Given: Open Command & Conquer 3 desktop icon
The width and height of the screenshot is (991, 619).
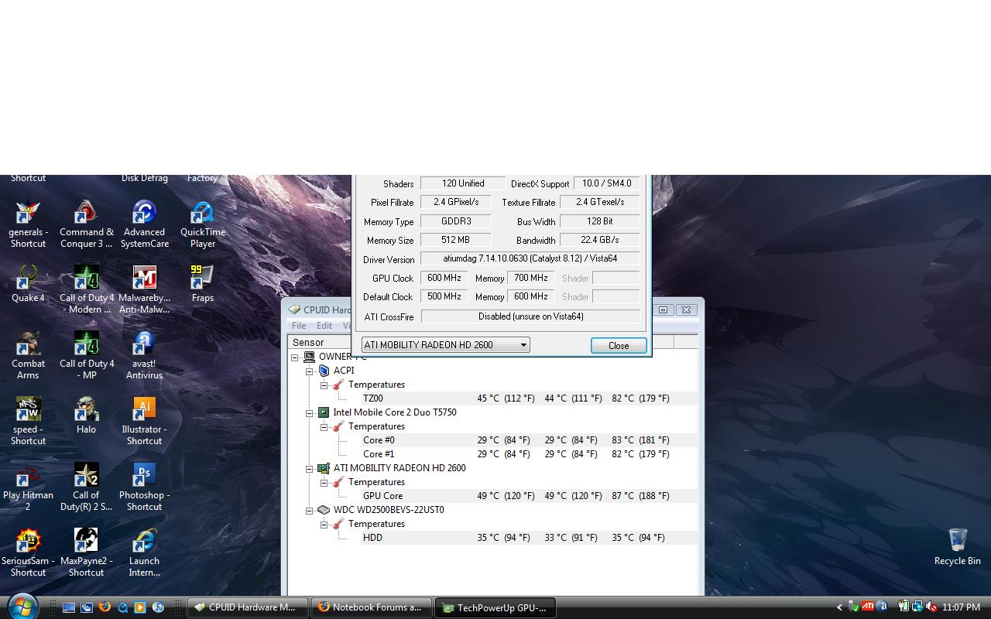Looking at the screenshot, I should point(86,224).
